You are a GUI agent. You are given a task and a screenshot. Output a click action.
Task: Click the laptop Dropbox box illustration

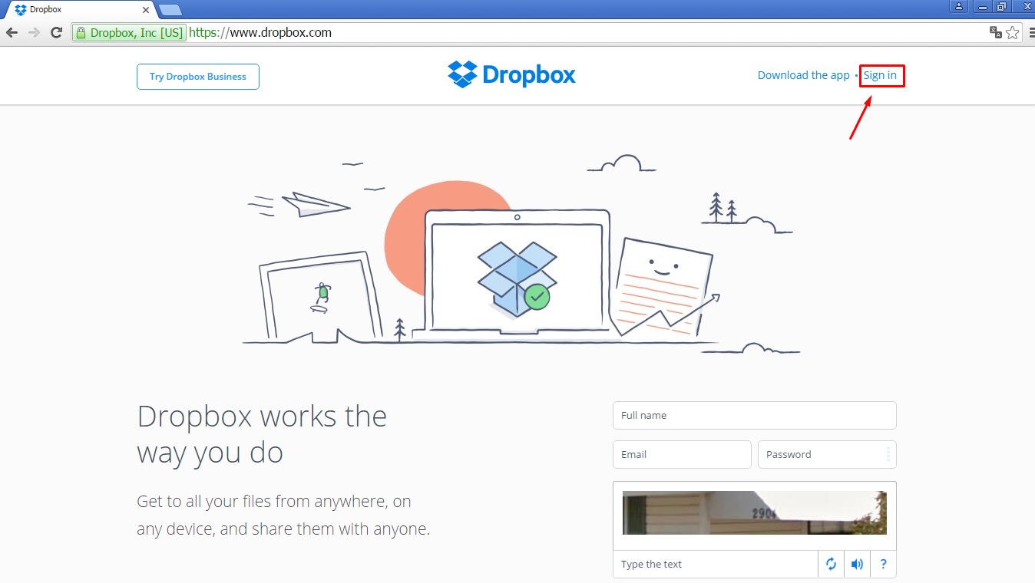517,278
